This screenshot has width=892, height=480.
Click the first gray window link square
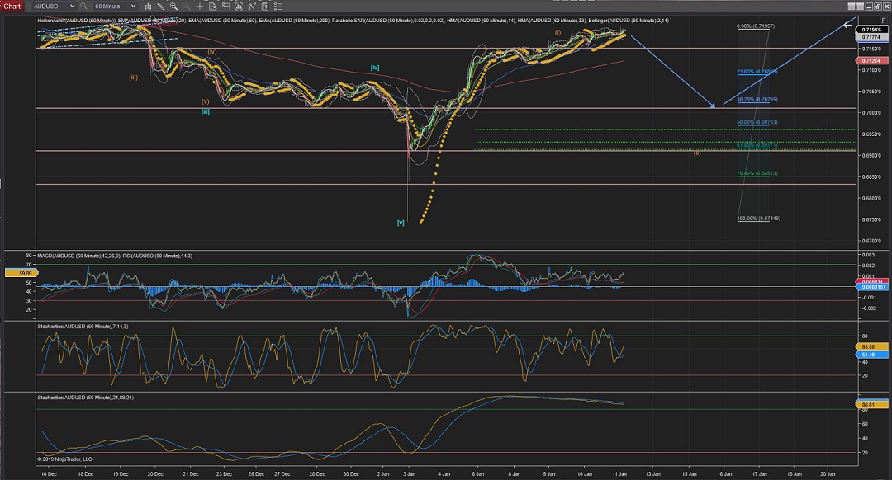pyautogui.click(x=852, y=7)
